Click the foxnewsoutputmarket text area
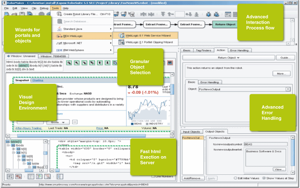 click(x=265, y=158)
